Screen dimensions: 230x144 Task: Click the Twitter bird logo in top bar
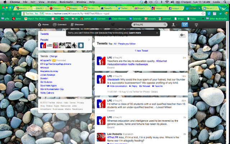(x=112, y=24)
